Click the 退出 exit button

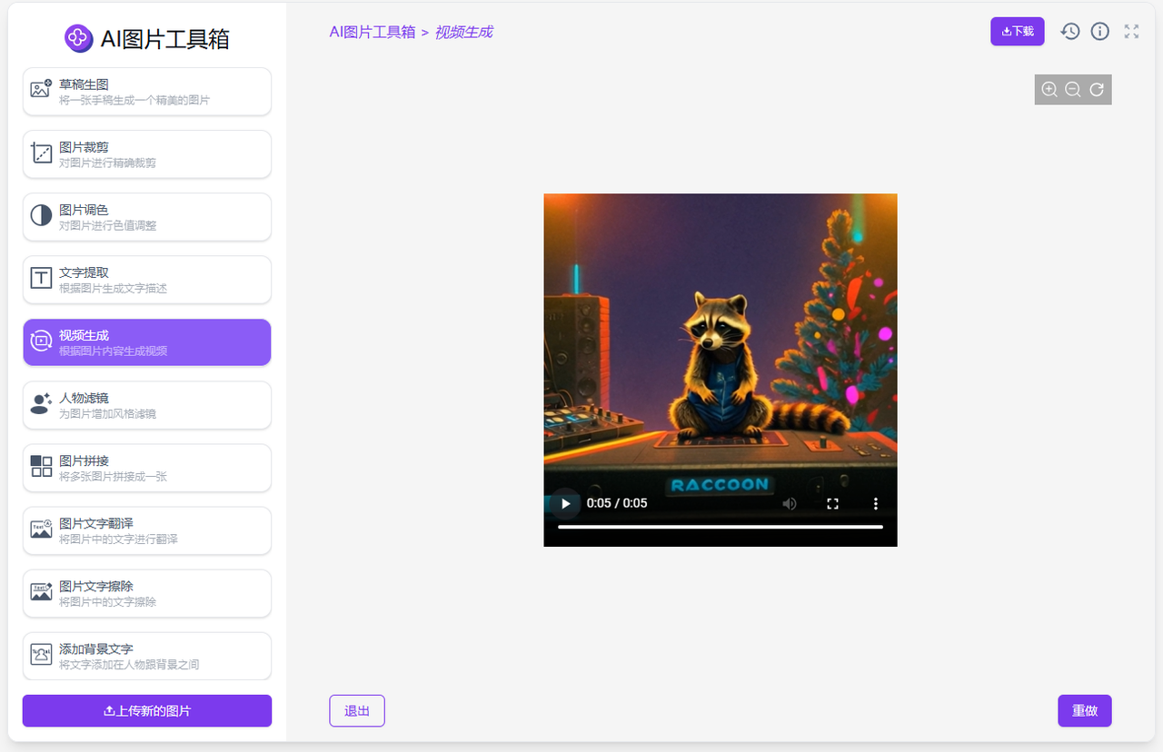pos(357,710)
